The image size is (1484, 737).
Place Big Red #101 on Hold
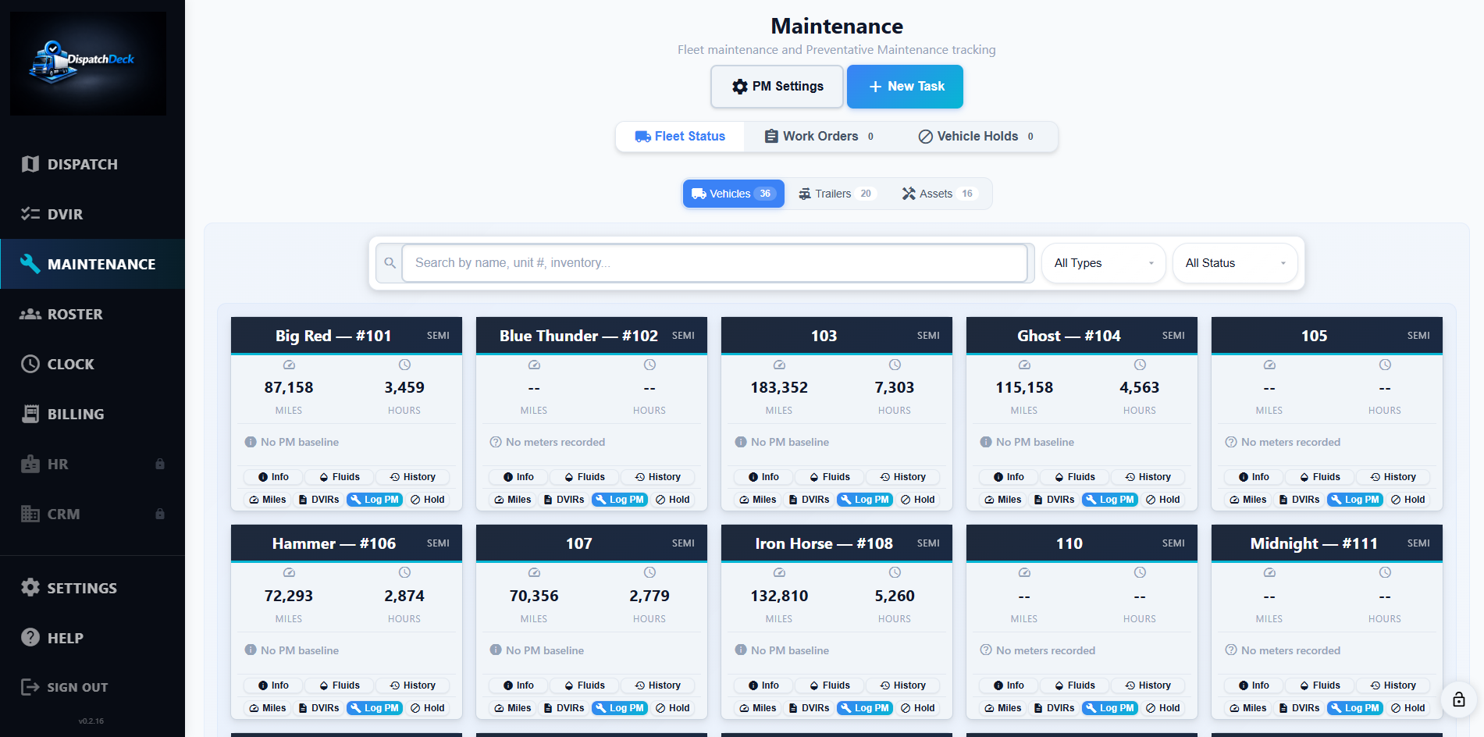tap(428, 500)
